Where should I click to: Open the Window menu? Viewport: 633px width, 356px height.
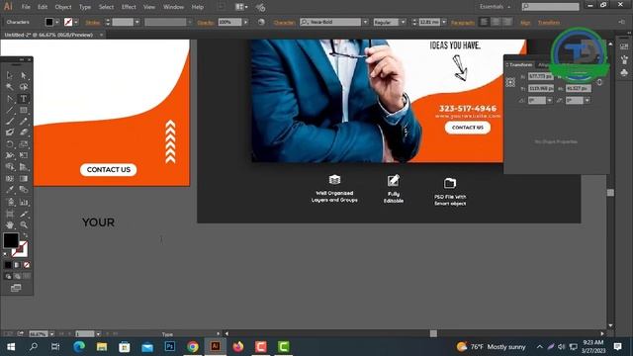point(174,7)
